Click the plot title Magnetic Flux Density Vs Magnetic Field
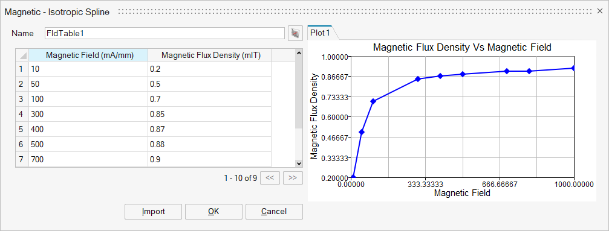Screen dimensions: 609x231 [462, 48]
